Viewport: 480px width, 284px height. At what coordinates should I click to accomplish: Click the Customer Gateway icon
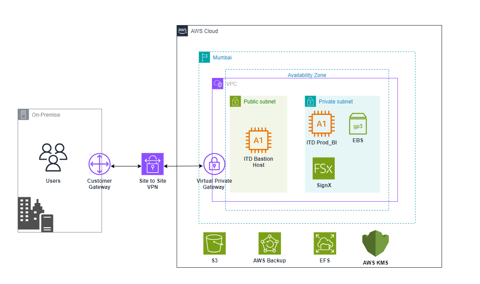click(x=99, y=163)
